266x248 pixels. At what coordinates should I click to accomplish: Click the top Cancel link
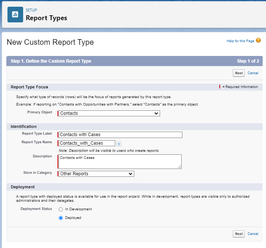coord(253,73)
